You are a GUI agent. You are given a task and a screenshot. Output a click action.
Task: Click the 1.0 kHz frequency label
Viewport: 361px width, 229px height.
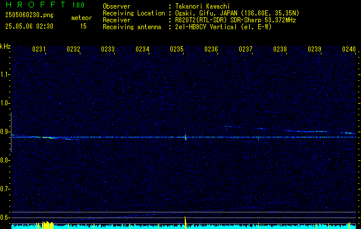5,104
